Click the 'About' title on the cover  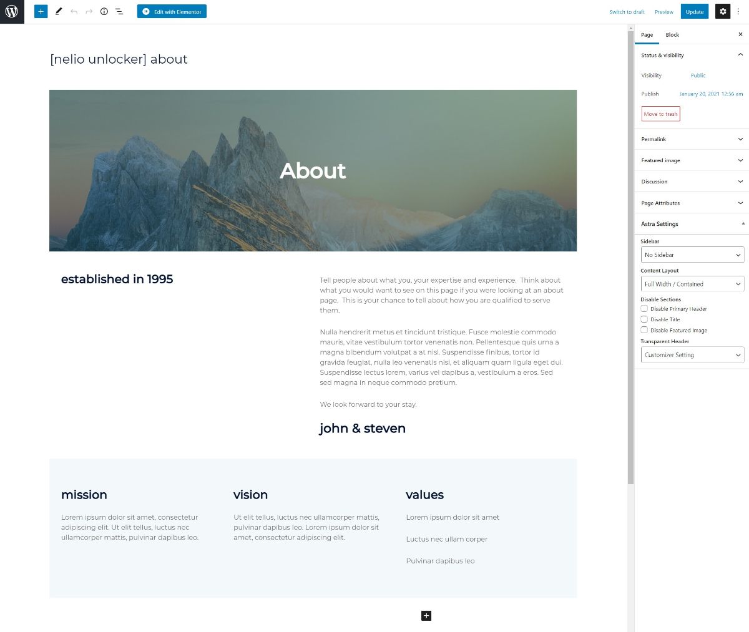point(313,170)
